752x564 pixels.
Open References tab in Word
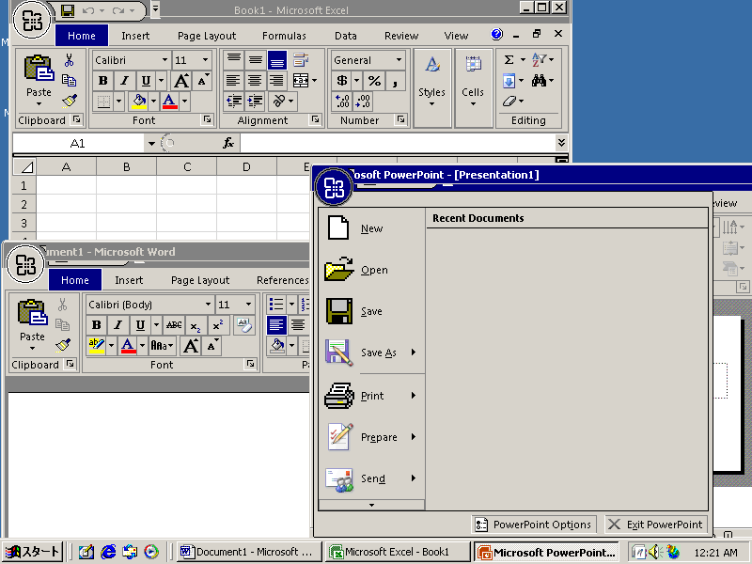point(283,280)
